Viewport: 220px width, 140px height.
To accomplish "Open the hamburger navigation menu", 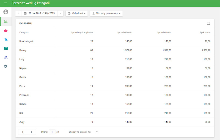I will 5,3.
